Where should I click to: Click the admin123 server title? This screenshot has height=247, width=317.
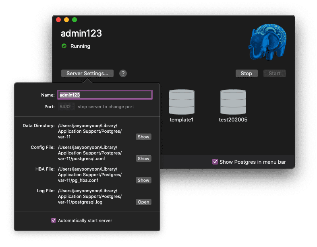(x=81, y=33)
